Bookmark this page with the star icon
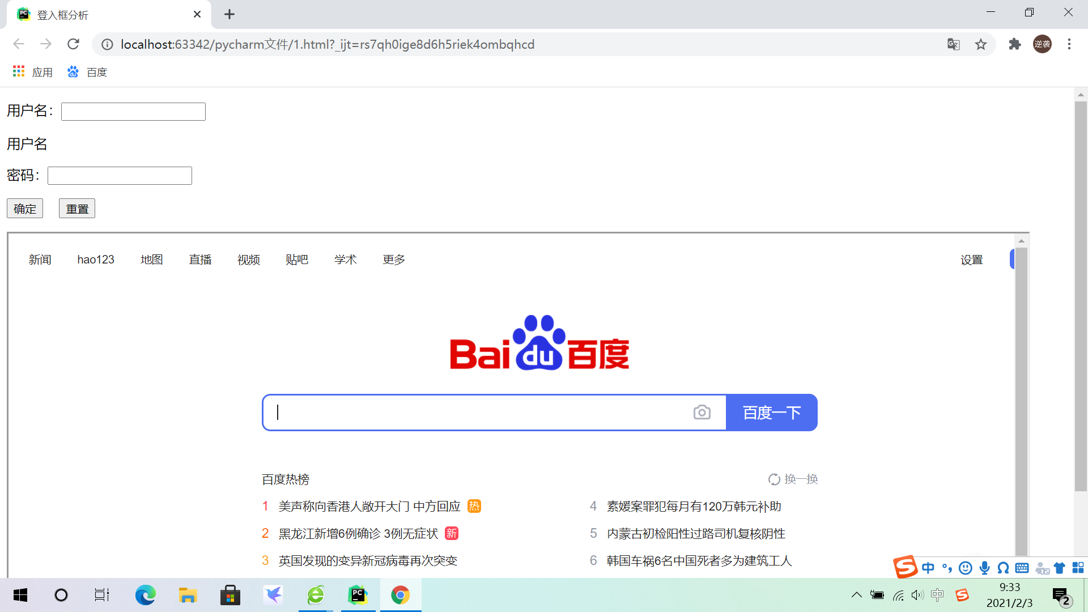1088x612 pixels. pos(981,44)
